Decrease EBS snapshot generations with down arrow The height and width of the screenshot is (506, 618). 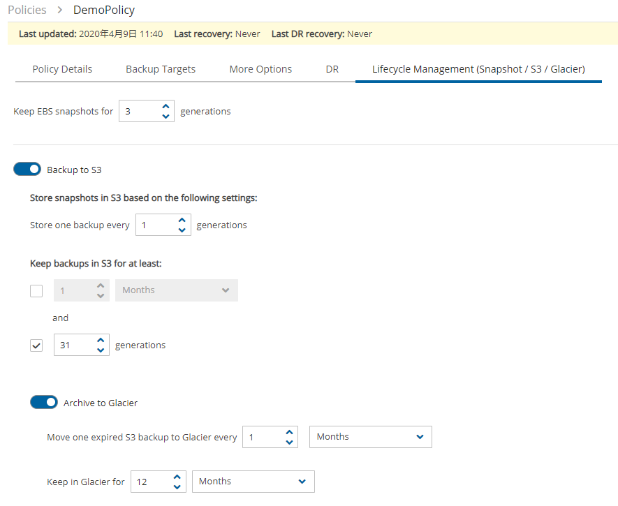(166, 116)
